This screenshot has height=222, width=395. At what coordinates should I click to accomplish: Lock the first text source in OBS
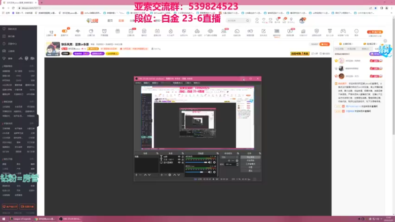click(183, 156)
